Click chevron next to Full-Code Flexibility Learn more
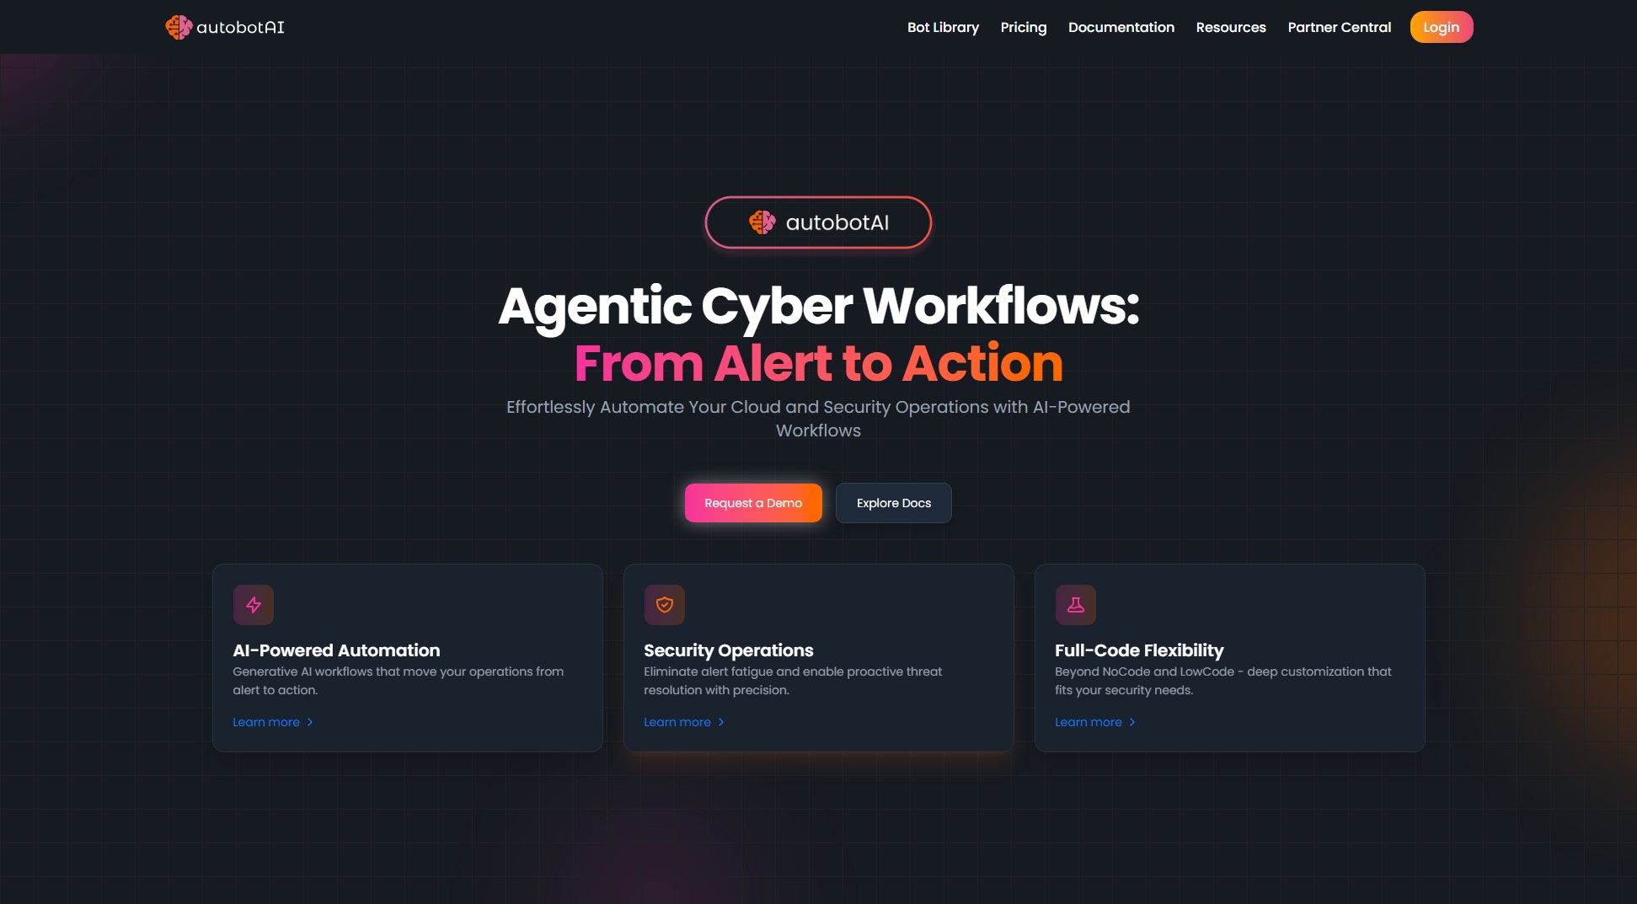This screenshot has height=904, width=1637. pos(1132,722)
